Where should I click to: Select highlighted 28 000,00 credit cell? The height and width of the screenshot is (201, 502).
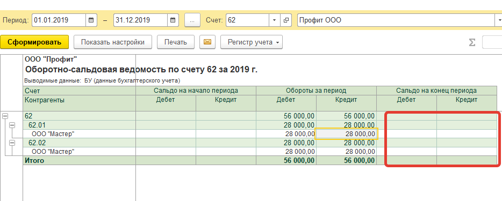tap(347, 133)
